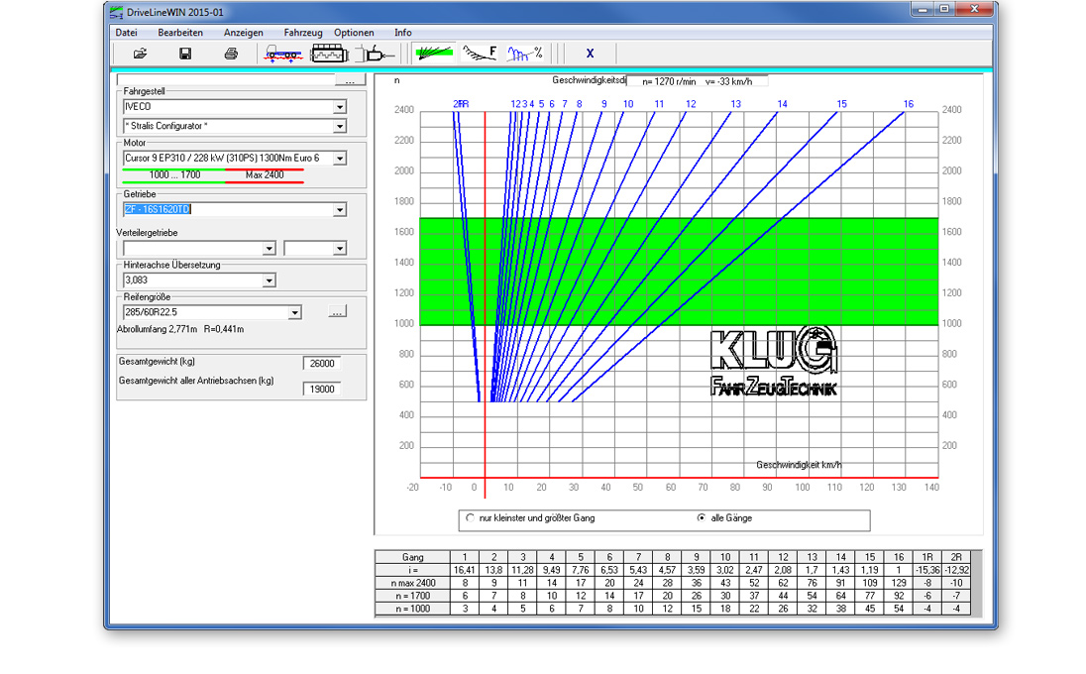This screenshot has height=674, width=1086.
Task: Click gear 13 label above the chart
Action: (735, 104)
